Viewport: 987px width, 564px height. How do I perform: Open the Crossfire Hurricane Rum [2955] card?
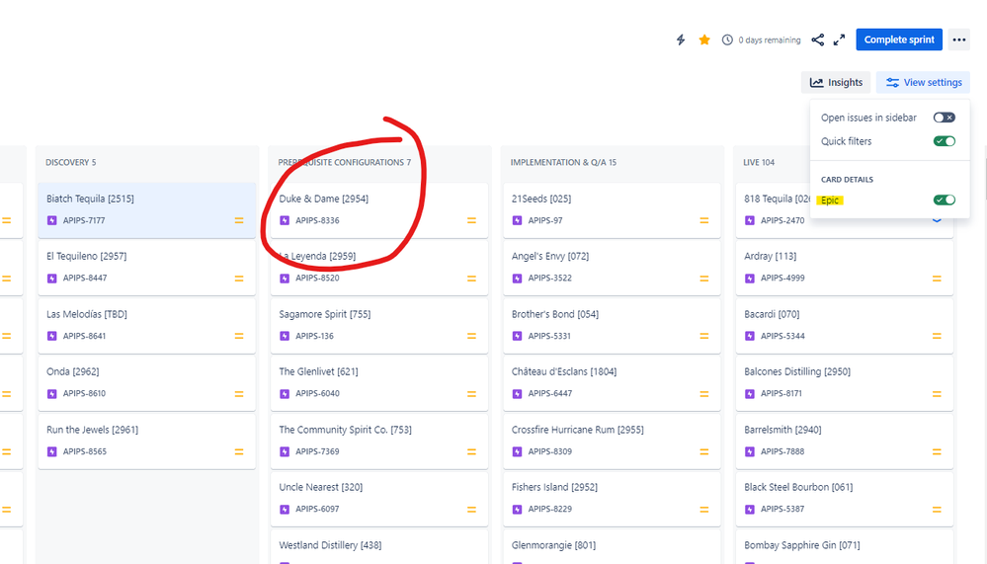pyautogui.click(x=612, y=442)
